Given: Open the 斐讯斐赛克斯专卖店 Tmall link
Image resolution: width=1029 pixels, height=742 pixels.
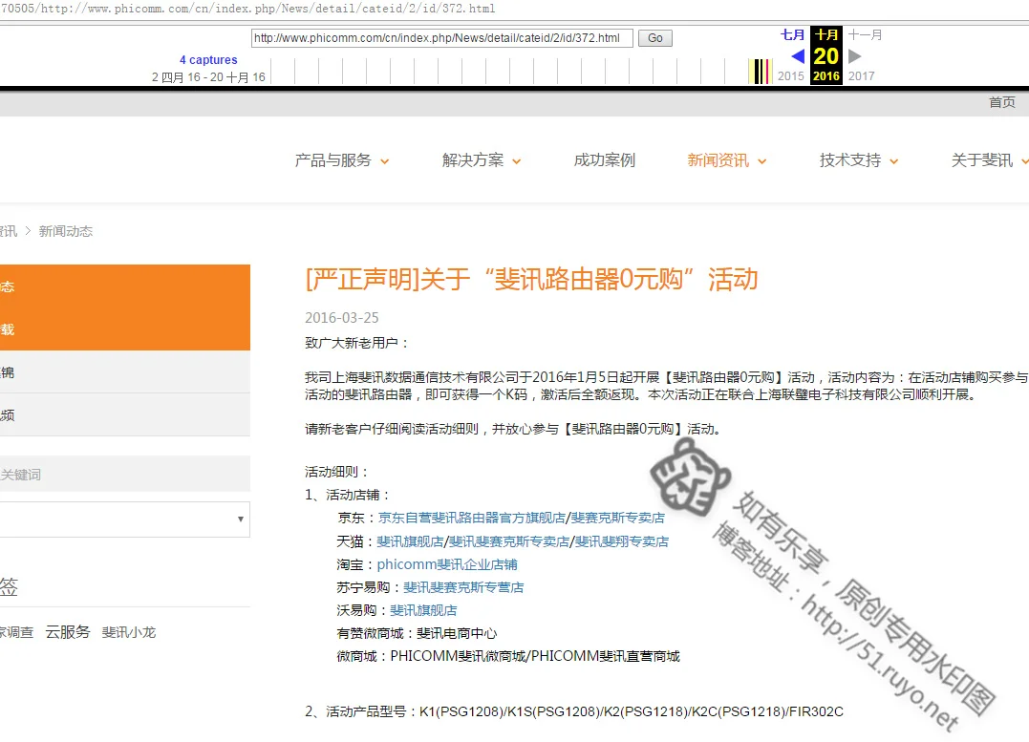Looking at the screenshot, I should click(509, 541).
